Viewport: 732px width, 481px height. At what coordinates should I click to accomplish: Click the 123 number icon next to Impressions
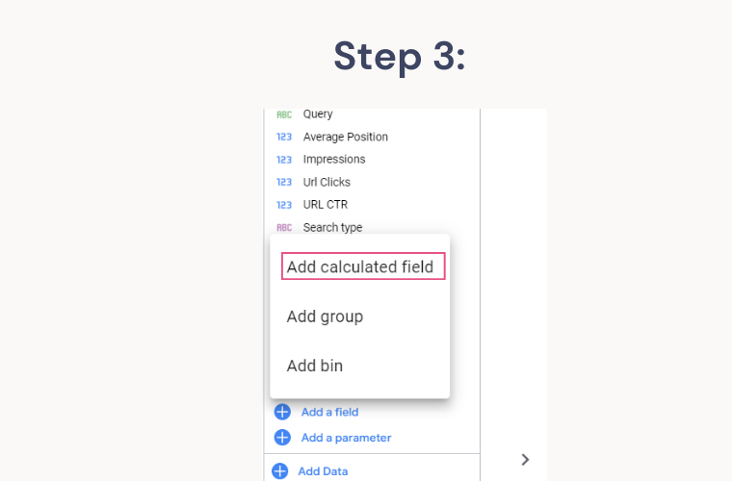(284, 160)
